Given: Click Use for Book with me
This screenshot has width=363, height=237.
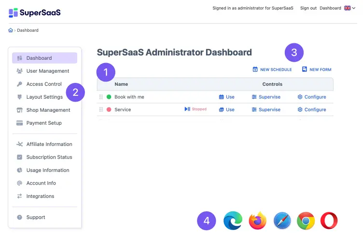Looking at the screenshot, I should point(227,97).
